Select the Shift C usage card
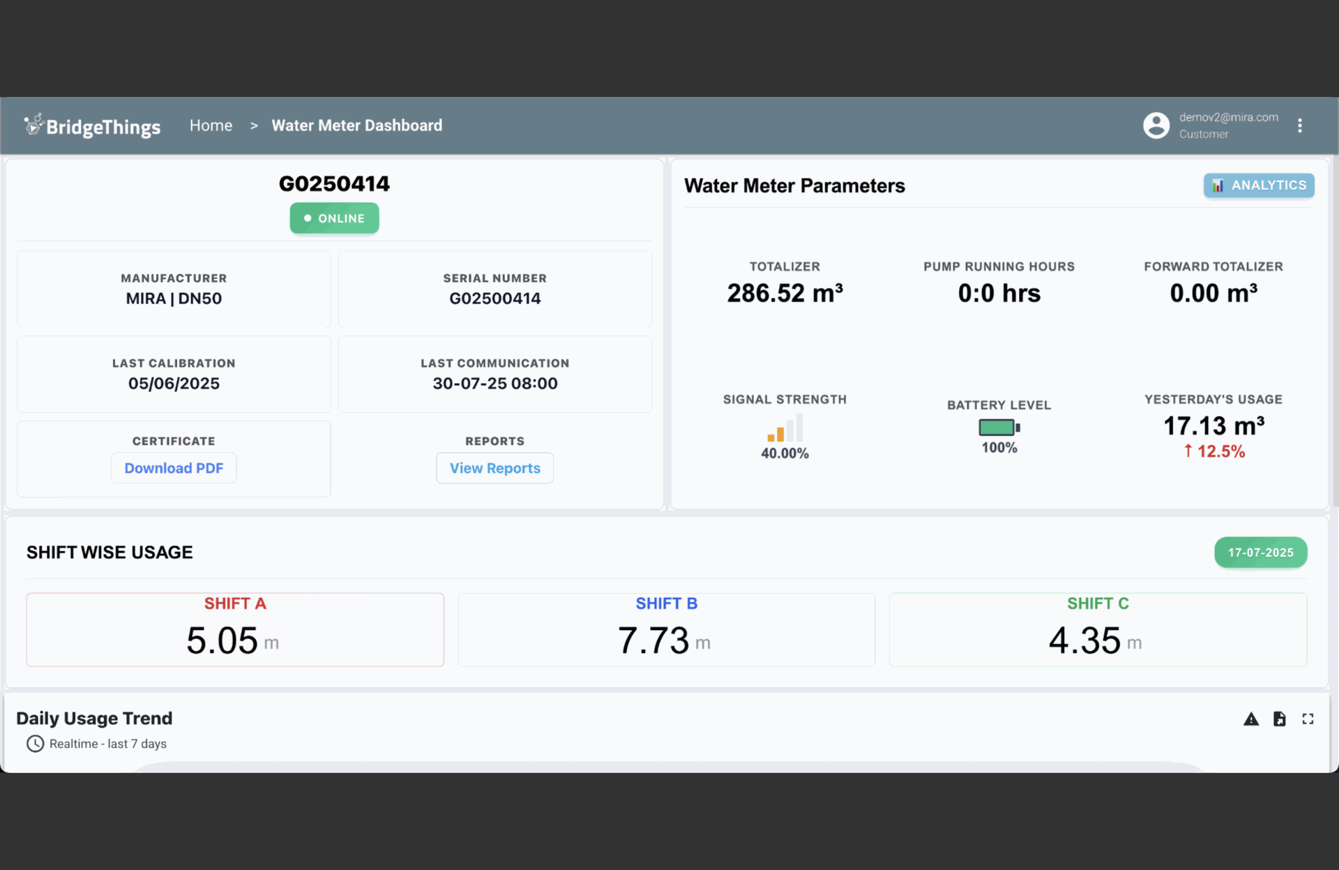Screen dimensions: 1339x870 coord(1097,630)
